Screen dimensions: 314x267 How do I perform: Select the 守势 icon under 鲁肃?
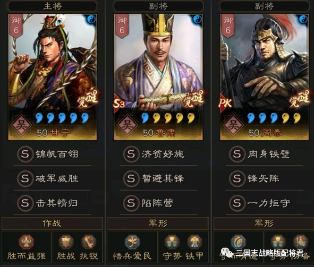[x=172, y=242]
